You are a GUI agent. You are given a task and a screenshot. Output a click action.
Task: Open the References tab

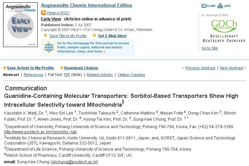click(34, 75)
